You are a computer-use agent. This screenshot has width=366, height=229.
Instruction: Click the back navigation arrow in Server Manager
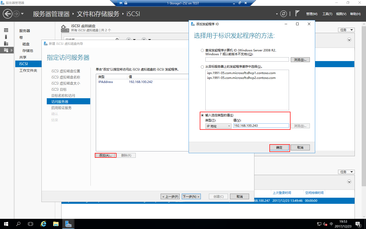(x=8, y=14)
